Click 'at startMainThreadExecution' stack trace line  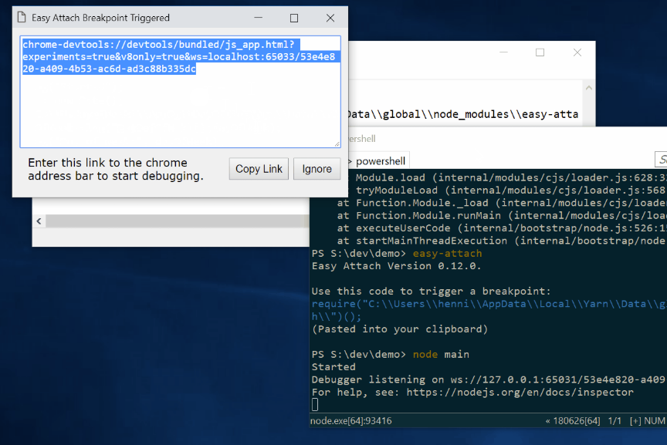coord(502,241)
